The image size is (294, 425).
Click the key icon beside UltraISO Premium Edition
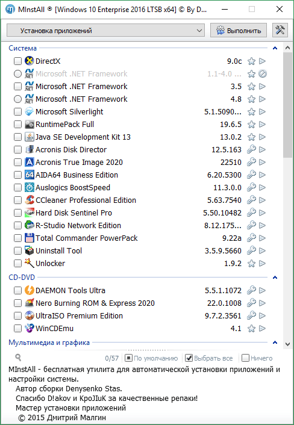point(251,316)
